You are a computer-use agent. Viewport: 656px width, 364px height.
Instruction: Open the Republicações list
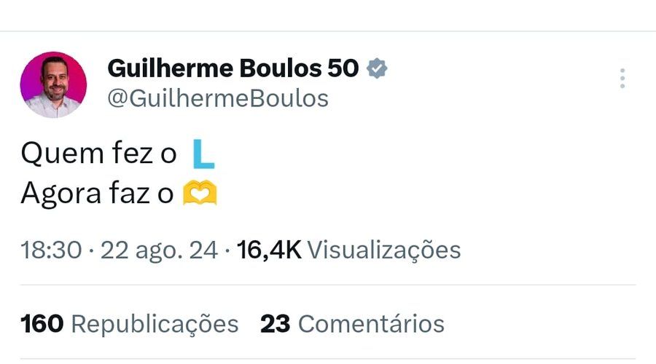(x=155, y=323)
